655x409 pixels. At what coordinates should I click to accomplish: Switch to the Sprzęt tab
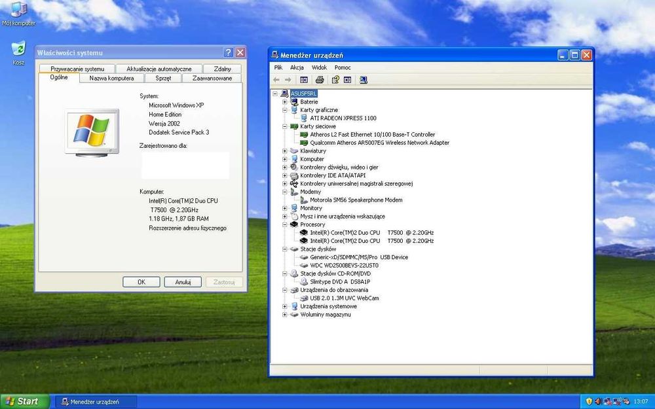coord(163,79)
